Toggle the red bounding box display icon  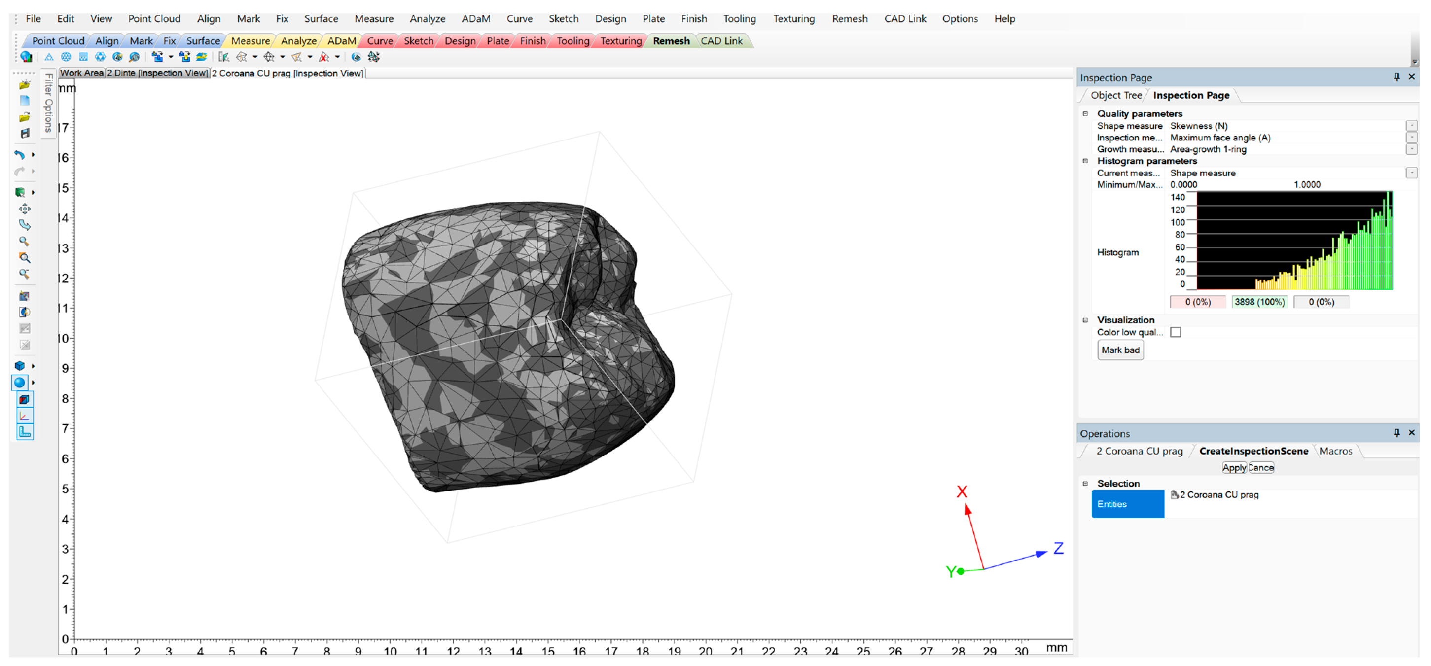[25, 400]
